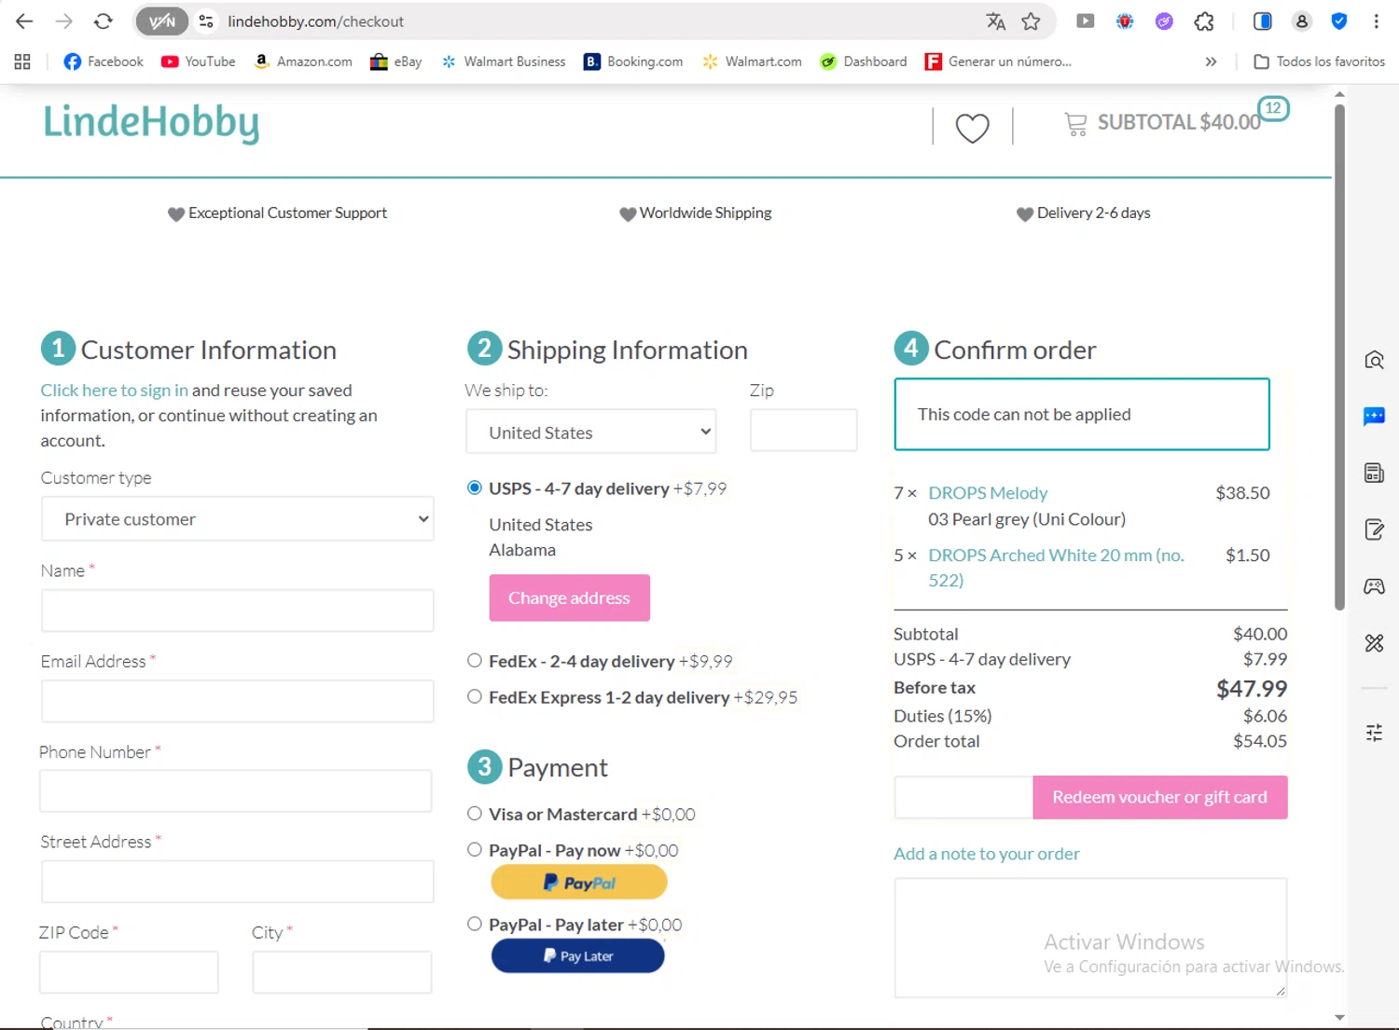The width and height of the screenshot is (1399, 1030).
Task: Click the yellow PayPal button
Action: (x=579, y=882)
